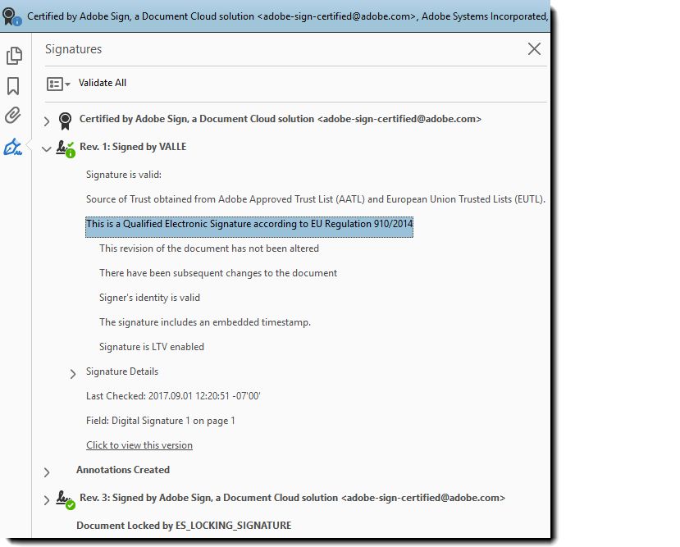The image size is (680, 547).
Task: Click the Signatures panel title
Action: click(x=73, y=49)
